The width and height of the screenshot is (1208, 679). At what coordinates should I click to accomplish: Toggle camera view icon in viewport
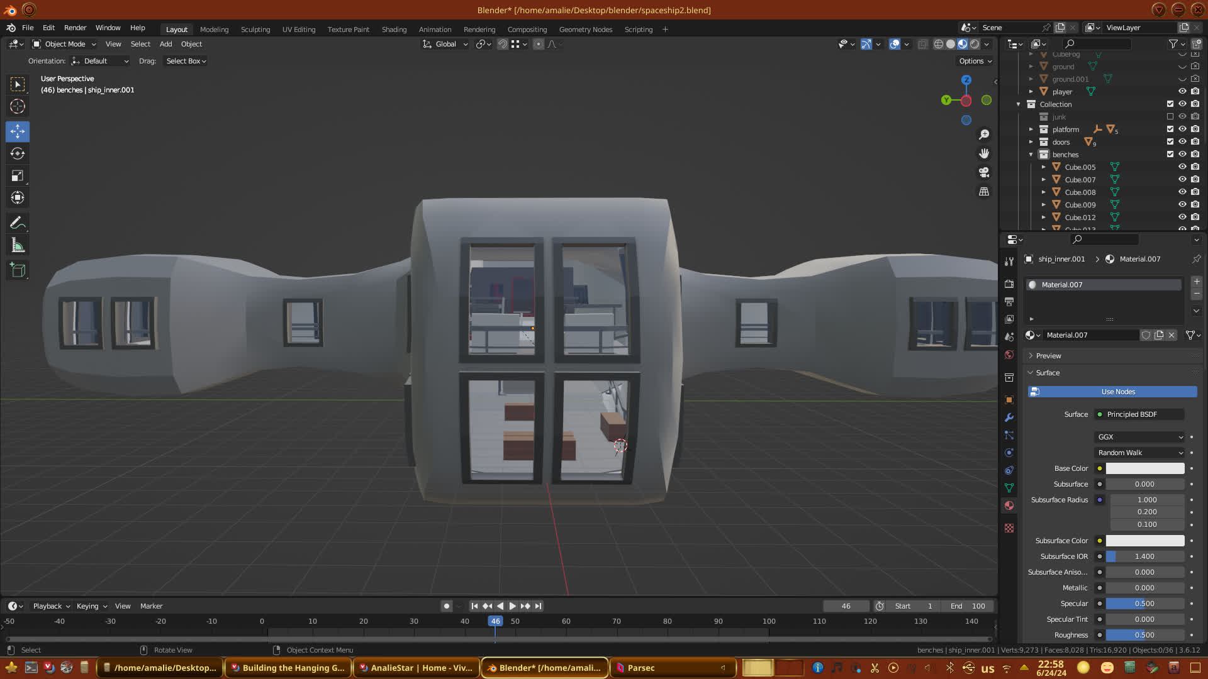984,172
